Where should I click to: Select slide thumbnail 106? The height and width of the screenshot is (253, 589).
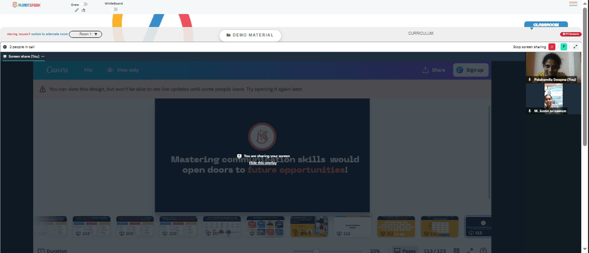tap(178, 227)
